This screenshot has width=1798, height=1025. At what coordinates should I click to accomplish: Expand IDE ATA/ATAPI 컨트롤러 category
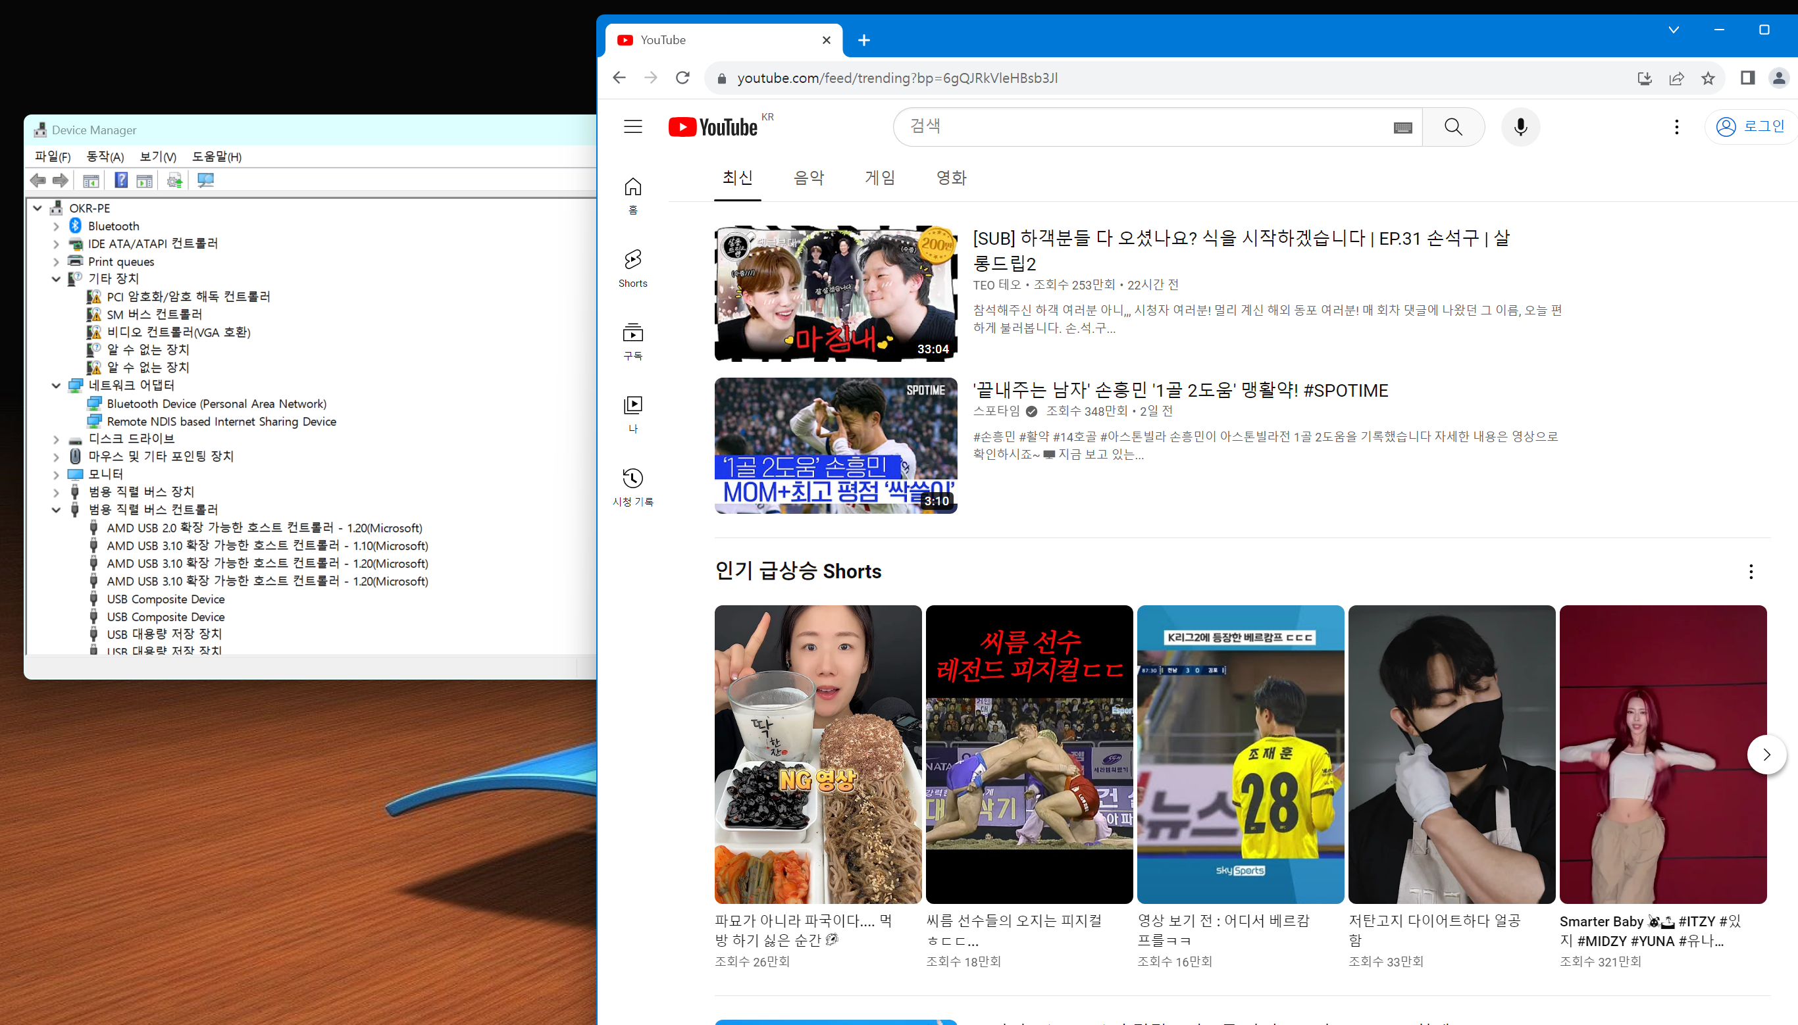coord(57,243)
